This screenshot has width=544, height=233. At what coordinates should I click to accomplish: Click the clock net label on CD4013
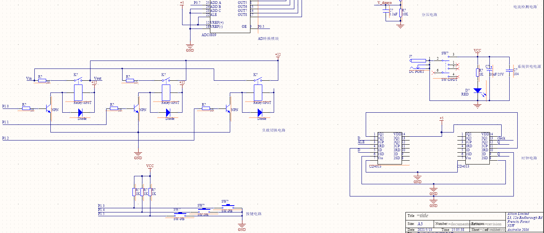(501, 138)
